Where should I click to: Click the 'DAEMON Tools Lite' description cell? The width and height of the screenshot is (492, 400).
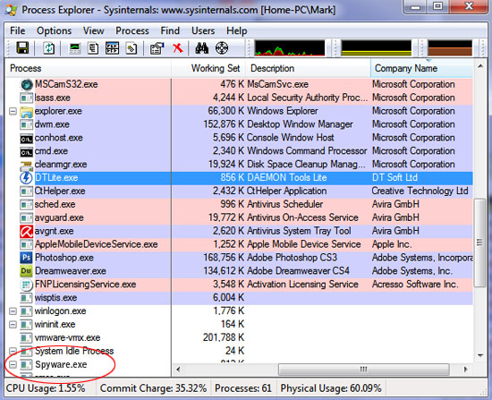[287, 178]
